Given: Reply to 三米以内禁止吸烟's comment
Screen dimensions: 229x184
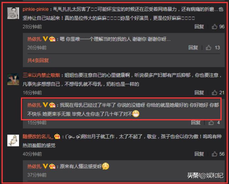Looking at the screenshot, I should [x=199, y=93].
